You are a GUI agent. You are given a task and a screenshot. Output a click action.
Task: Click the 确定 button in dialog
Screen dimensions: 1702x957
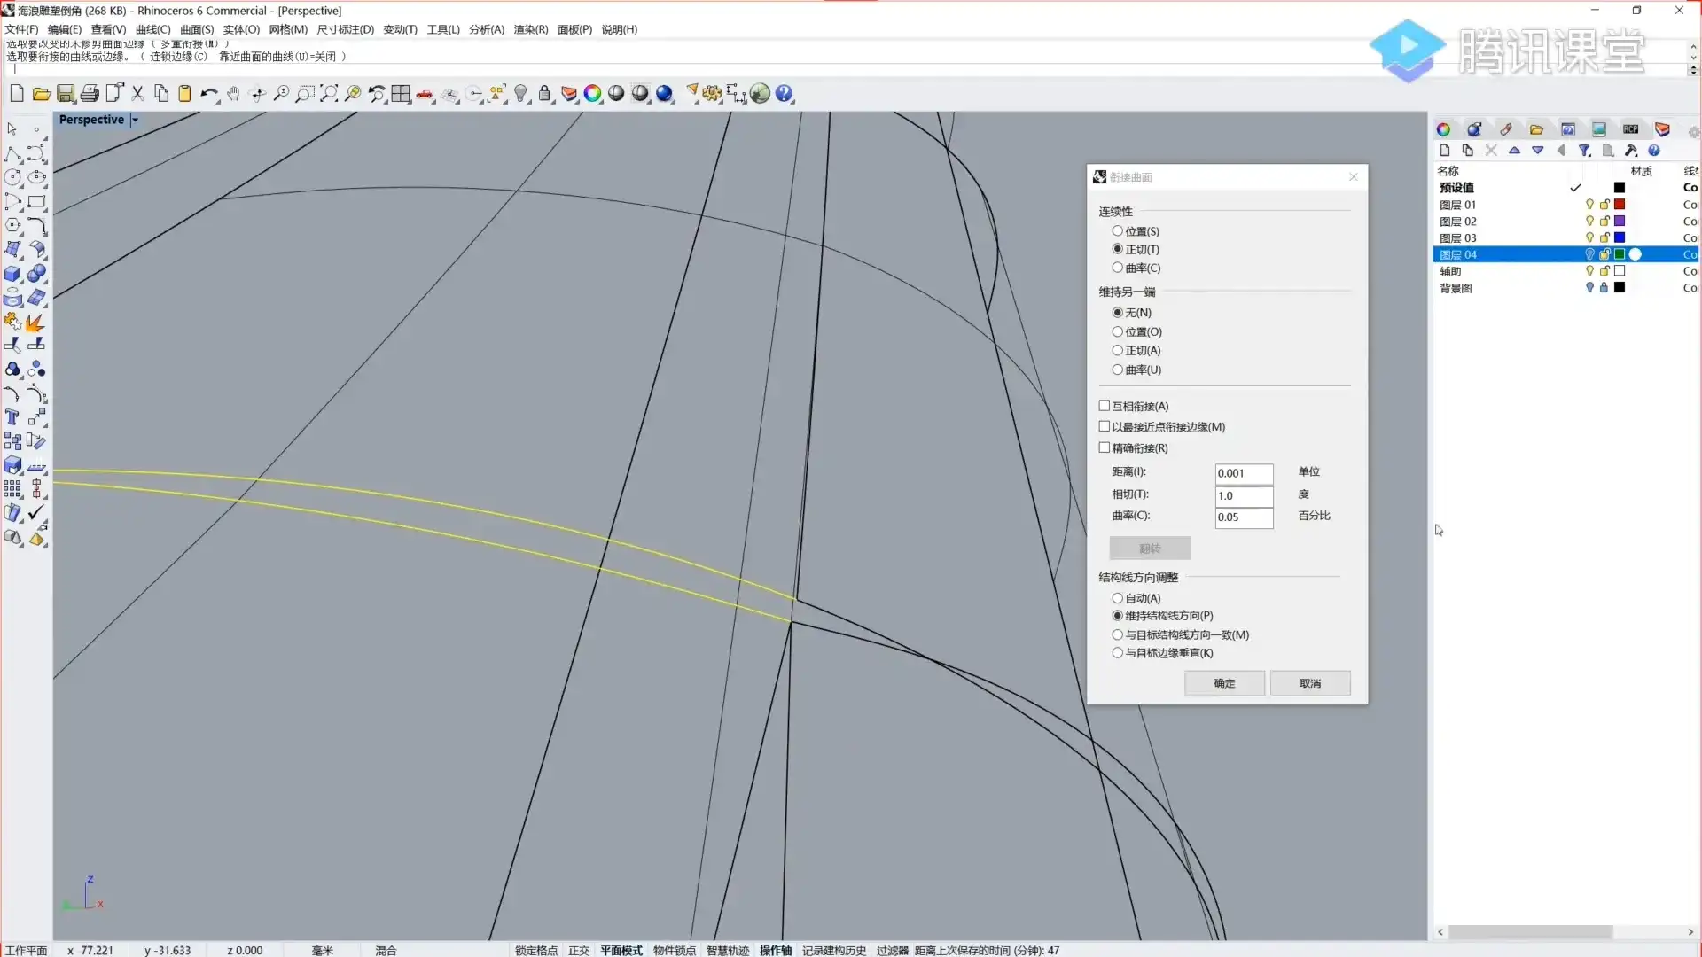1224,683
